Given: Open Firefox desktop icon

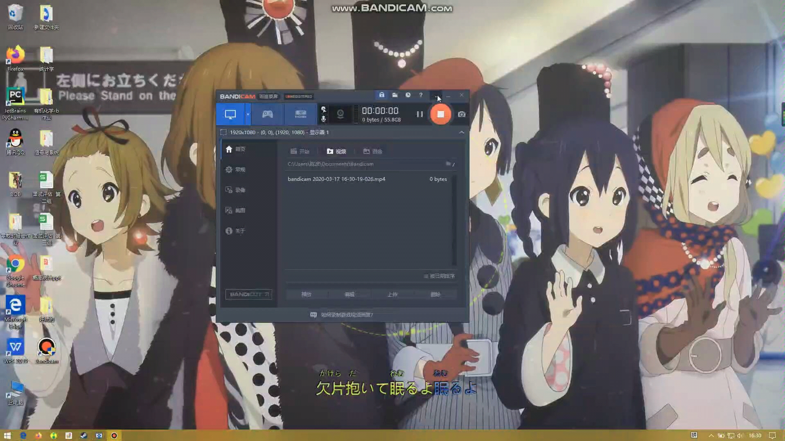Looking at the screenshot, I should click(15, 59).
